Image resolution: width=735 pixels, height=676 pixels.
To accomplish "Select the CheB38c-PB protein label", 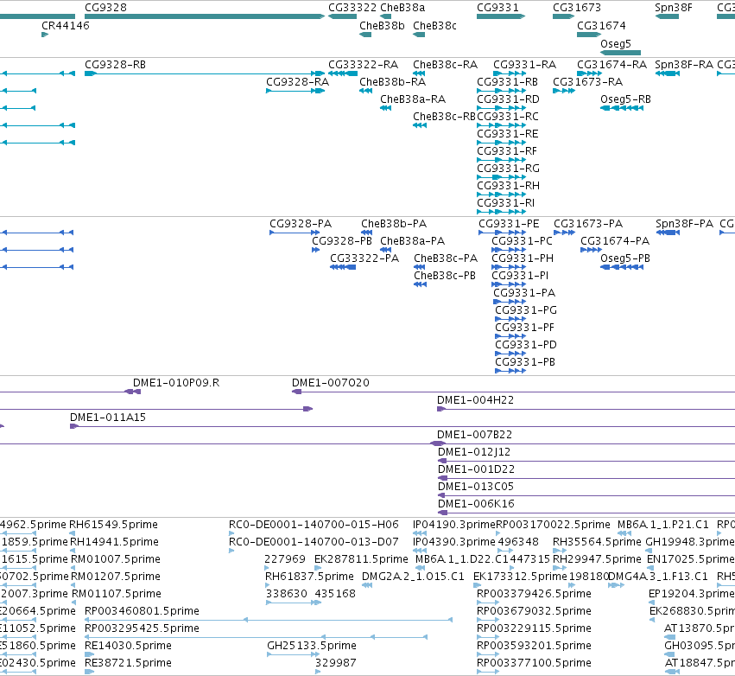I will coord(445,276).
